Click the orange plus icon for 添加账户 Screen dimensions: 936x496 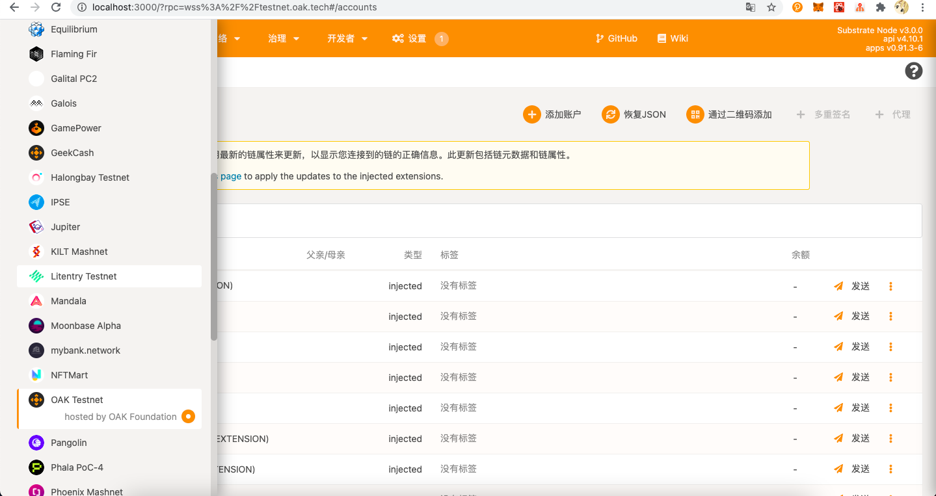[531, 114]
